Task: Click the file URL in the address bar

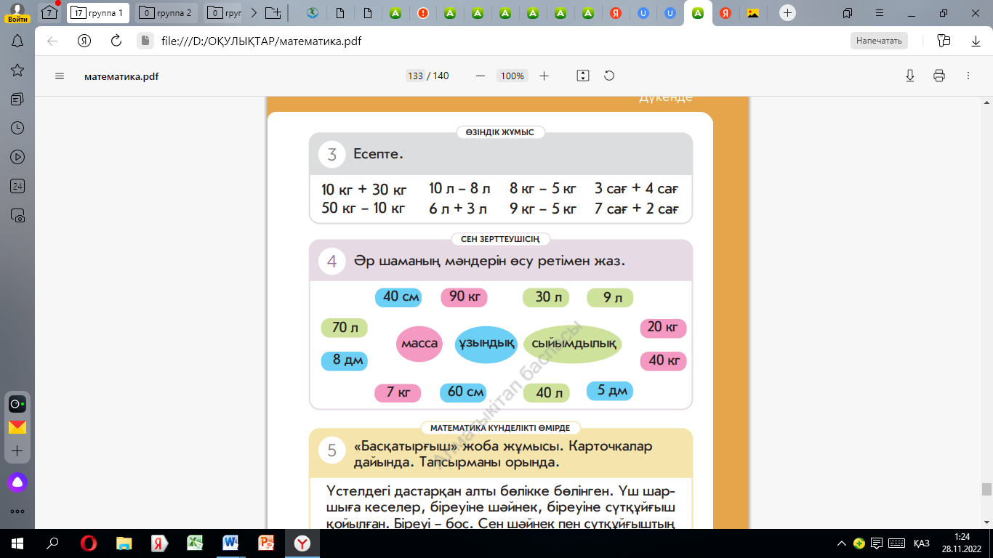Action: tap(261, 41)
